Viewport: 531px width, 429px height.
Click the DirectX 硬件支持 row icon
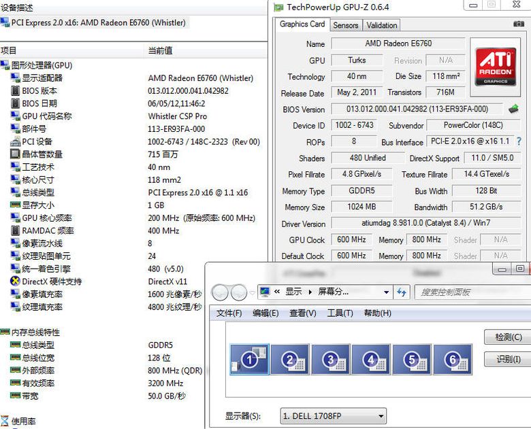15,281
